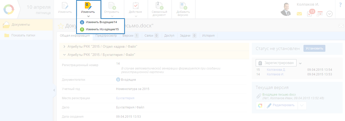Viewport: 345px width, 121px height.
Task: Click the Входящие document flow icon
Action: point(118,79)
